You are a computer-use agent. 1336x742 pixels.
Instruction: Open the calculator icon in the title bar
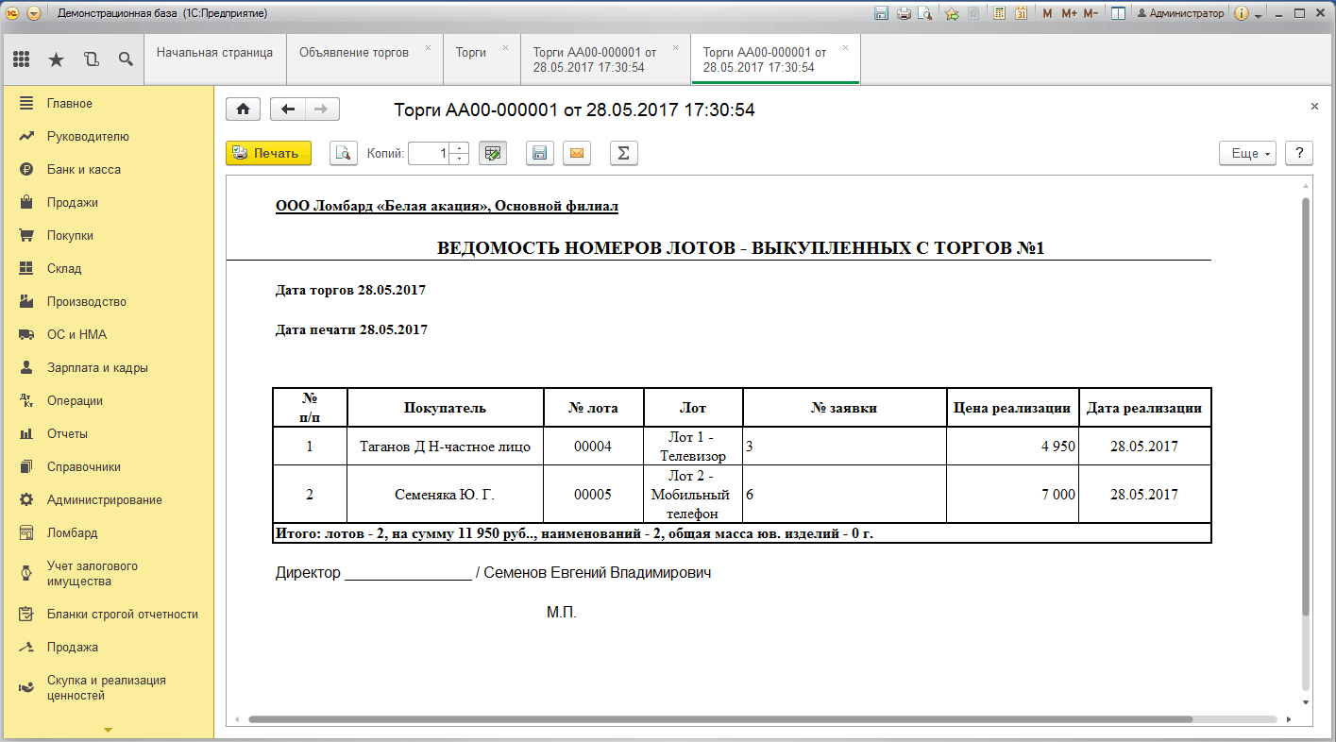pyautogui.click(x=998, y=13)
